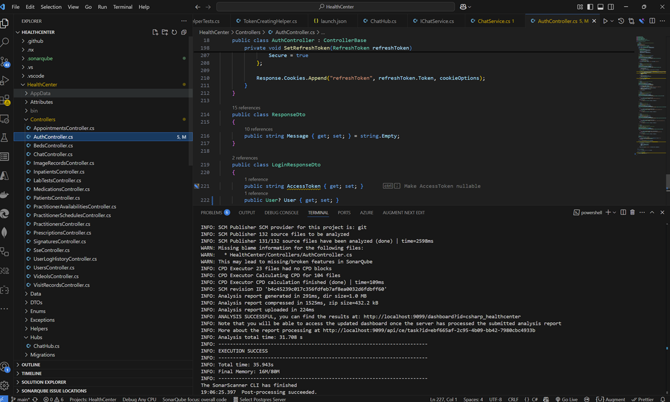Synchronize changes icon in status bar
This screenshot has width=670, height=402.
click(x=35, y=399)
